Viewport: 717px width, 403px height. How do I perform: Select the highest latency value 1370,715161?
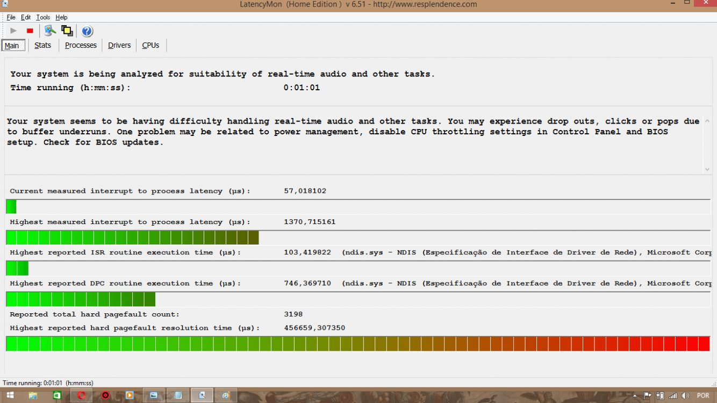[x=310, y=222]
